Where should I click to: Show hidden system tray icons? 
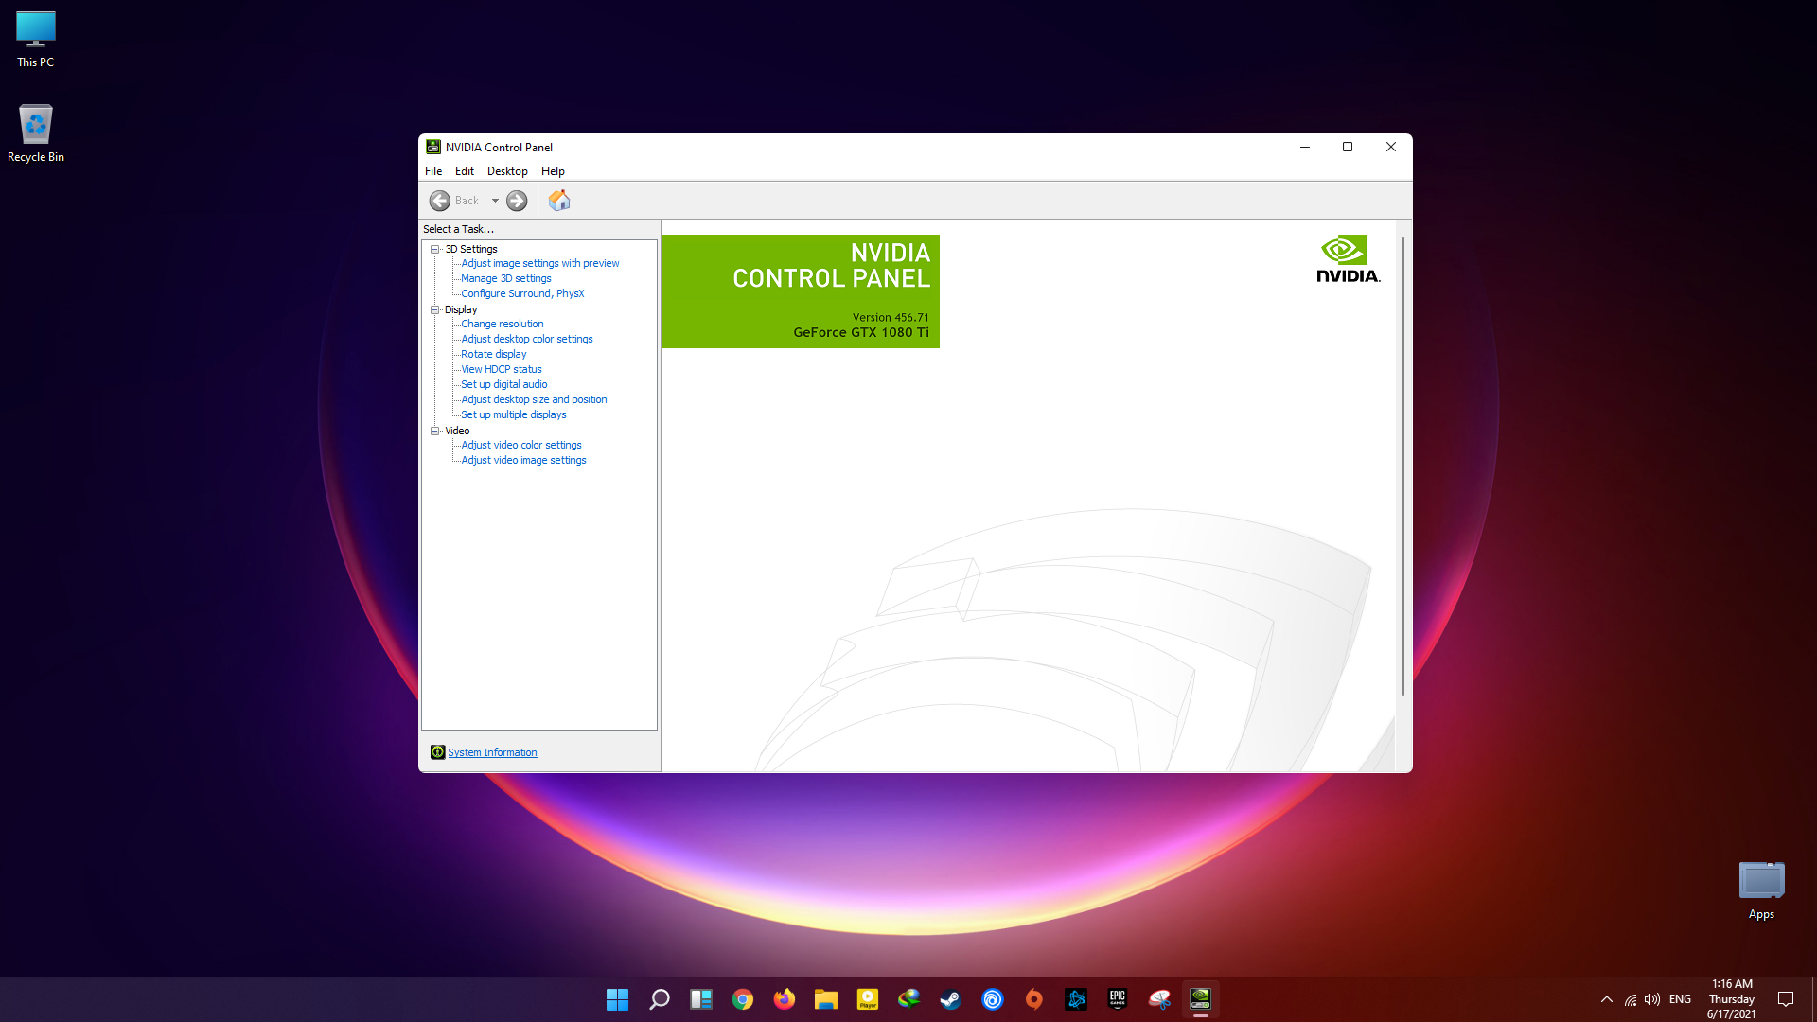(1607, 999)
